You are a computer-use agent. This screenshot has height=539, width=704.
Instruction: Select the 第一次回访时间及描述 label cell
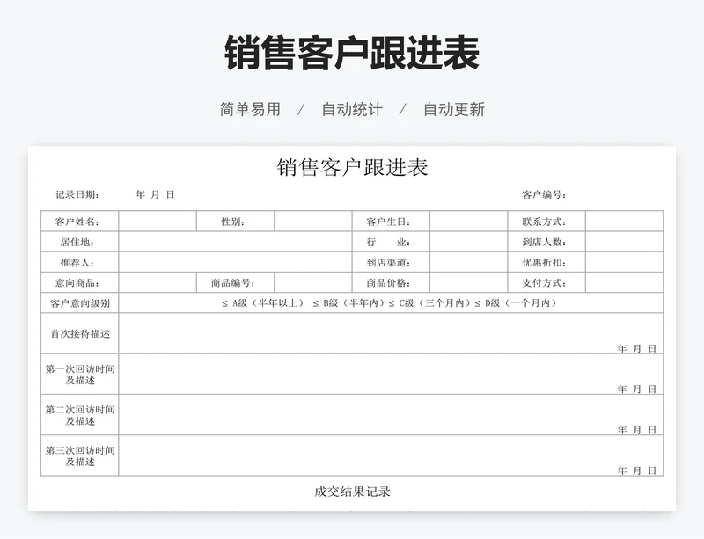tap(79, 375)
